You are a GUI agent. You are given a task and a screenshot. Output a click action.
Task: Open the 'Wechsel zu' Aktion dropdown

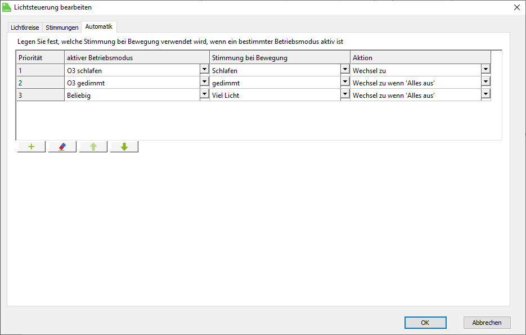[485, 70]
